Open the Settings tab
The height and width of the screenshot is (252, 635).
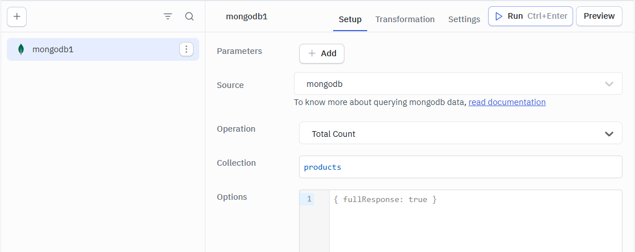(464, 19)
